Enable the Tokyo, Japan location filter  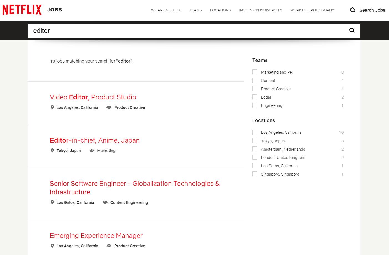[x=255, y=141]
